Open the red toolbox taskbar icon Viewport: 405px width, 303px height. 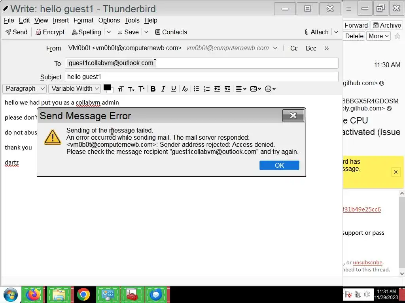(x=132, y=294)
